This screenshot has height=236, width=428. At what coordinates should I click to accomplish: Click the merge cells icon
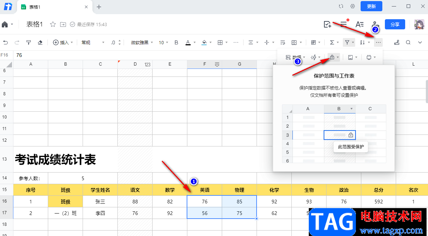coord(294,42)
